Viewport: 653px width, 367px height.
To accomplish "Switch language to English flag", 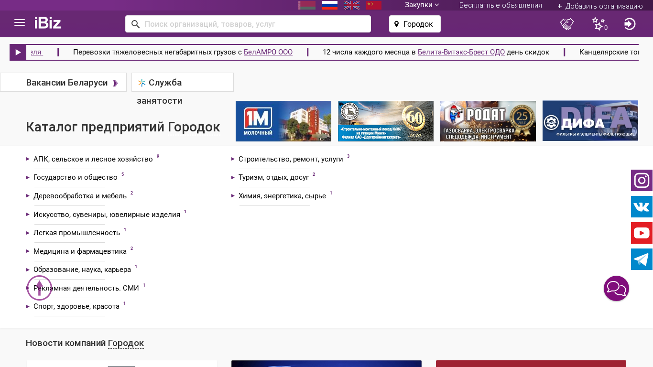I will tap(352, 5).
